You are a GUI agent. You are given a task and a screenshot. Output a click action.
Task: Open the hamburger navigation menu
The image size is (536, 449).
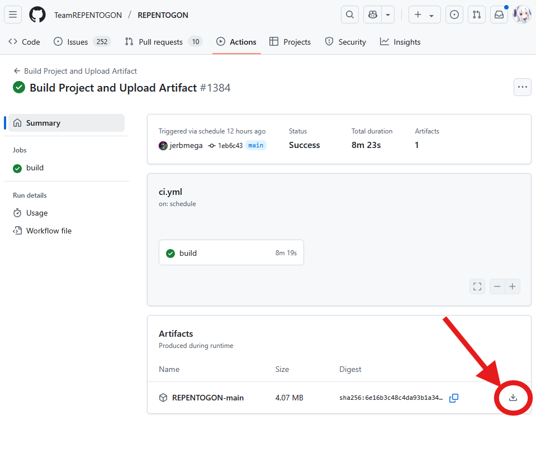click(13, 15)
